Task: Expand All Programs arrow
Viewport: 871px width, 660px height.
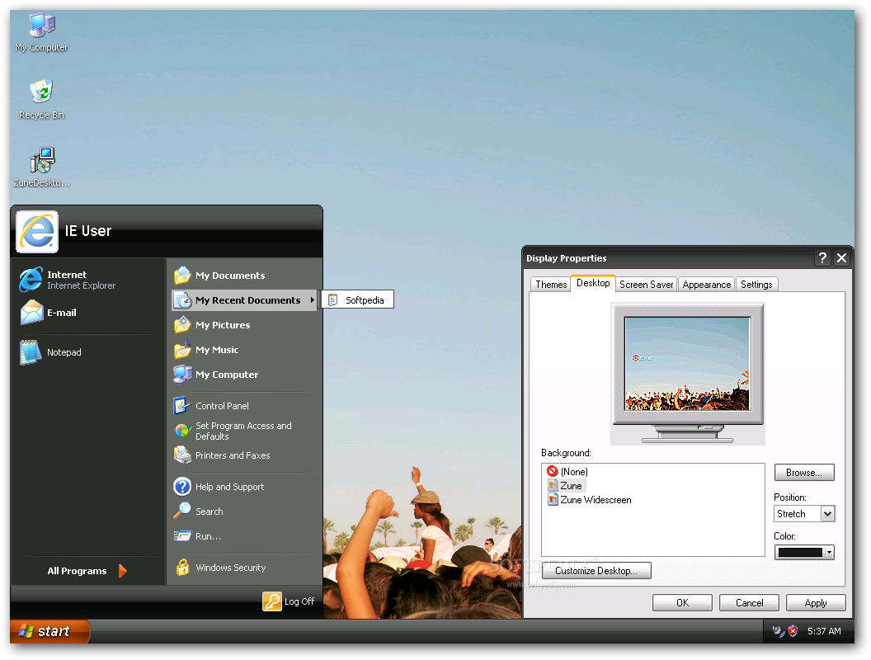Action: click(122, 571)
